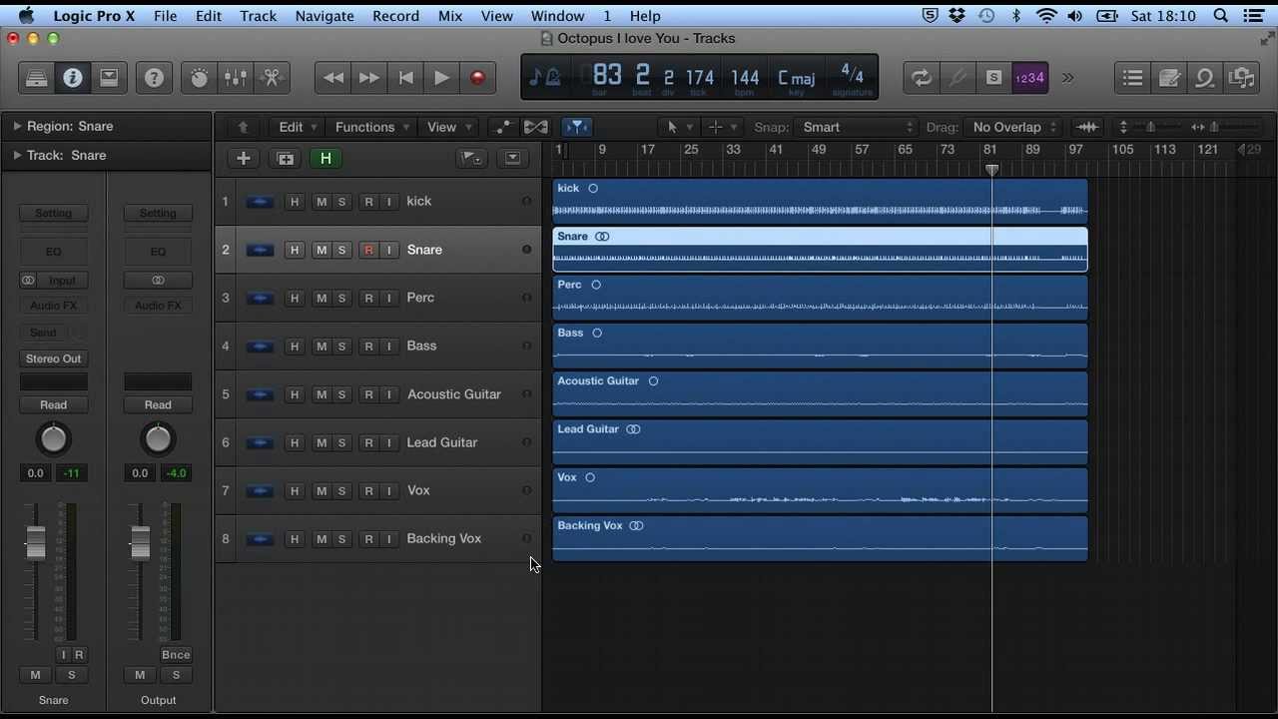Go to beginning of project
The height and width of the screenshot is (719, 1278).
tap(405, 78)
